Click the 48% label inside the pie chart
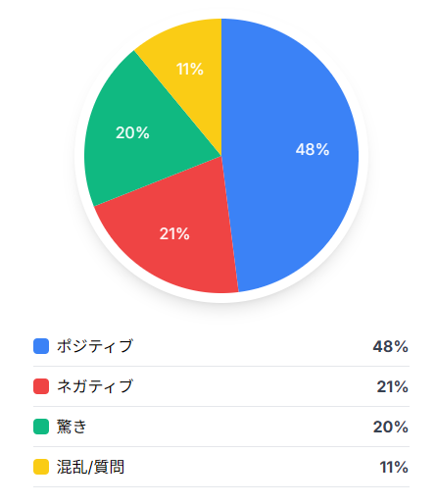Screen dimensions: 436x504 pos(313,149)
